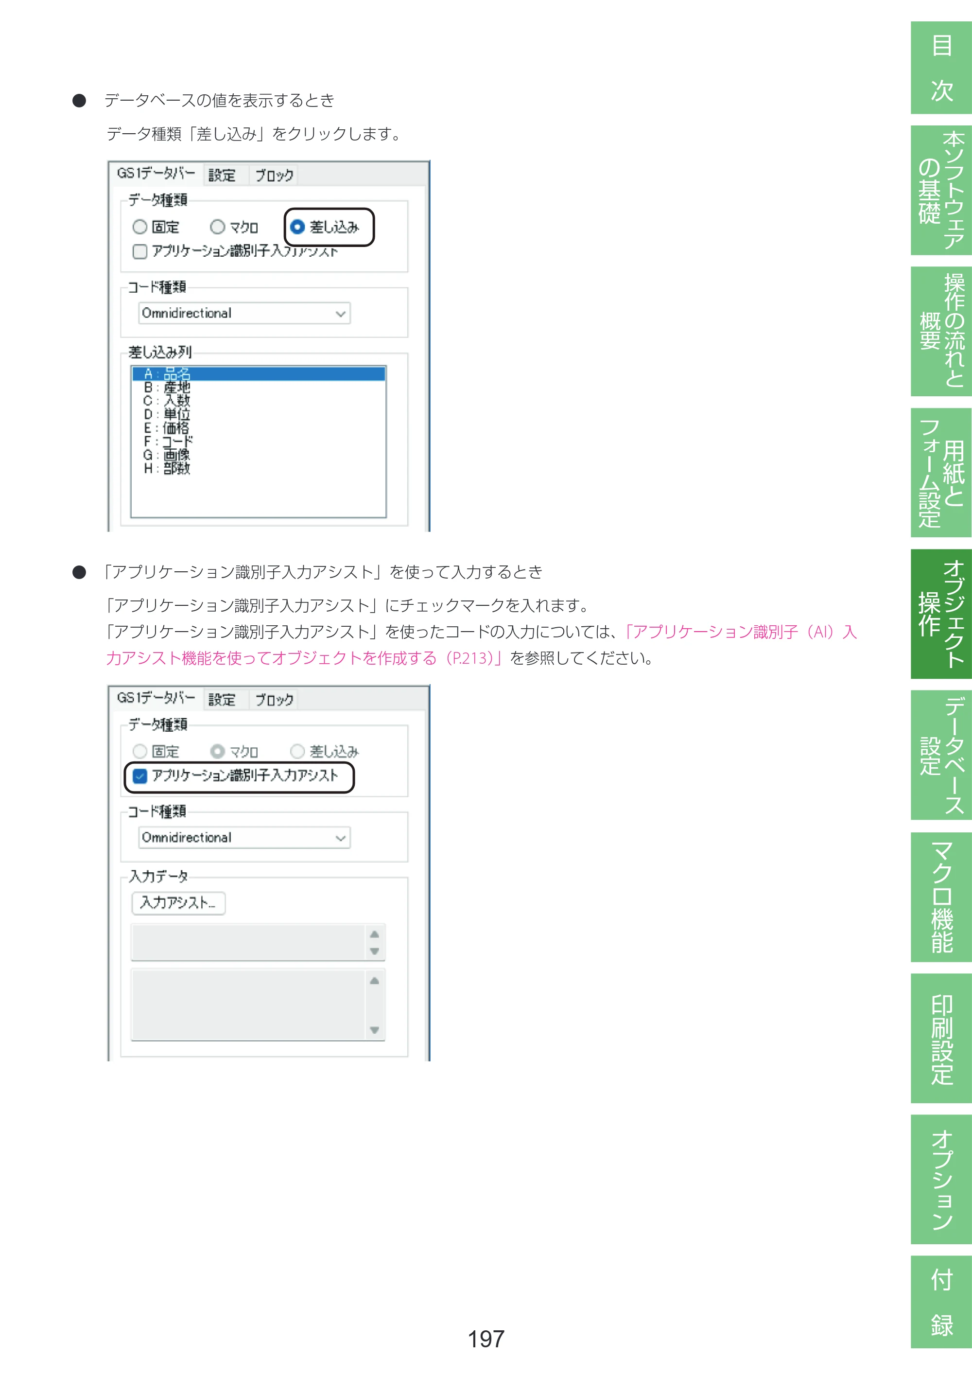Image resolution: width=972 pixels, height=1376 pixels.
Task: Click down arrow of the second input data box
Action: (x=374, y=1030)
